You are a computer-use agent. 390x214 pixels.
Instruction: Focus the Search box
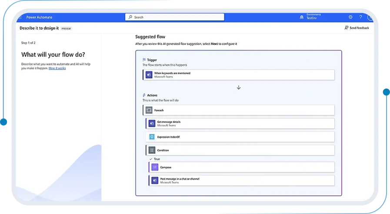pyautogui.click(x=175, y=17)
